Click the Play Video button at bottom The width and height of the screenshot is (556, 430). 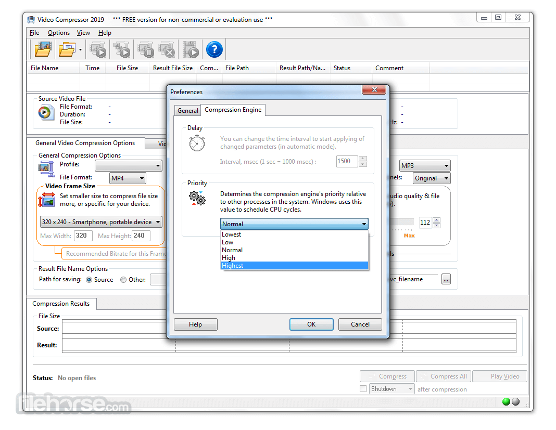click(x=500, y=376)
